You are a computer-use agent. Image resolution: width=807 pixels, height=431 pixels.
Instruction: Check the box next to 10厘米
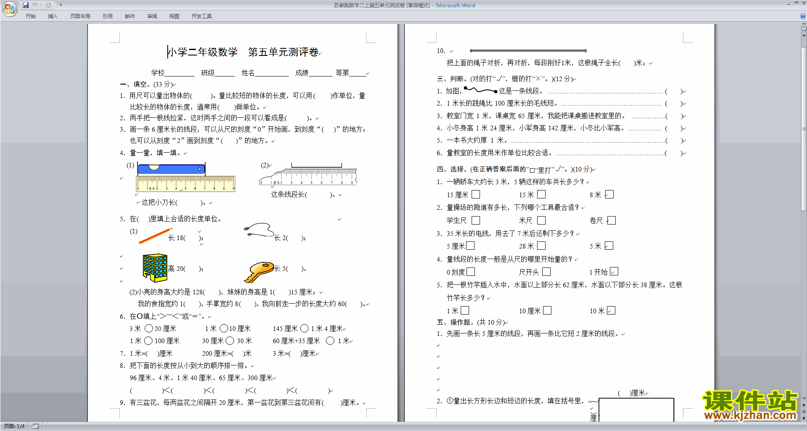tap(547, 310)
